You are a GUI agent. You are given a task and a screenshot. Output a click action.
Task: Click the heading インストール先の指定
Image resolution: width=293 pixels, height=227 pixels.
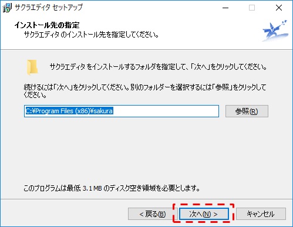47,25
